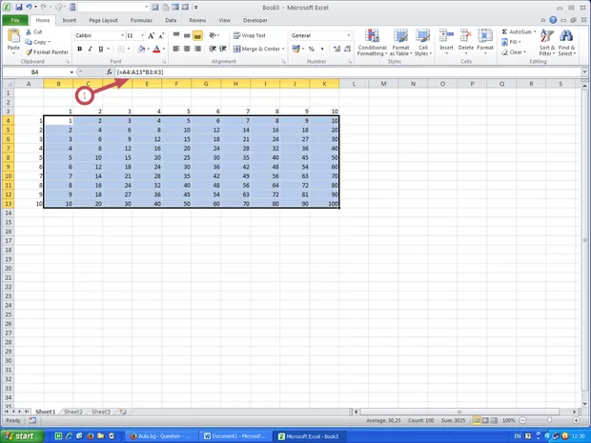
Task: Select the Format Painter tool
Action: point(47,52)
